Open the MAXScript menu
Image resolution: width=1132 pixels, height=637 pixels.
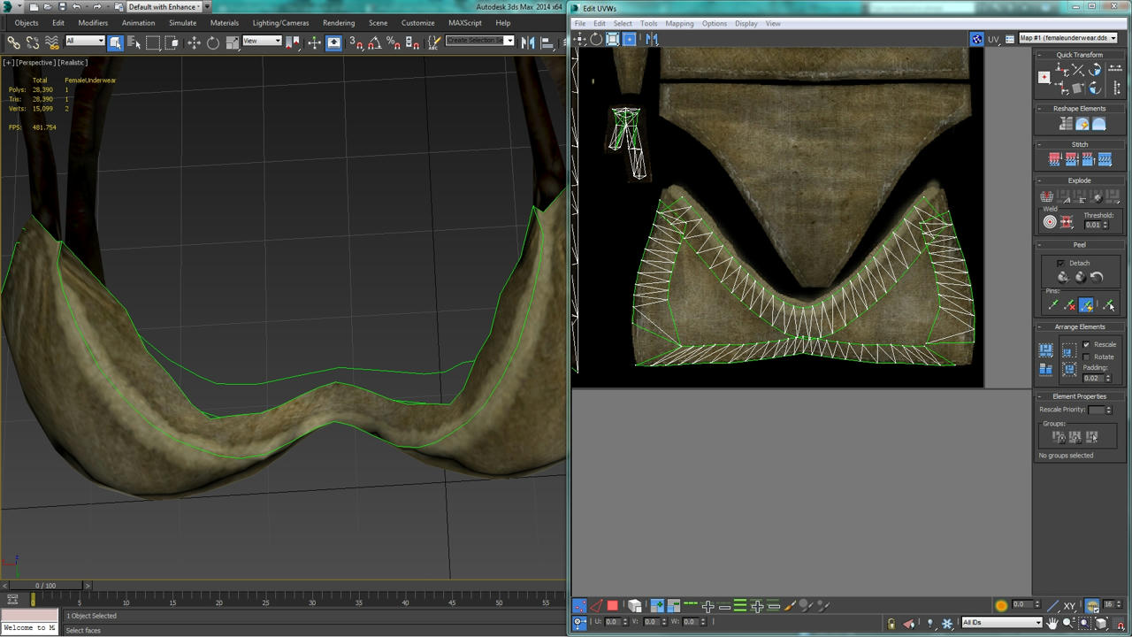click(x=465, y=23)
